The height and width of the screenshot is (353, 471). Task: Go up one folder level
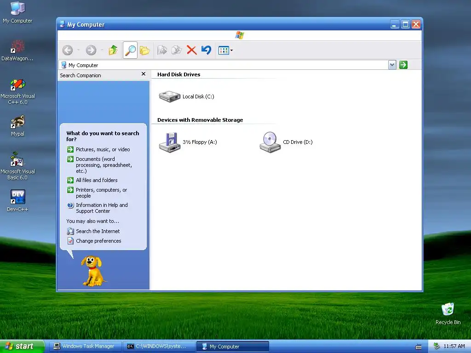click(113, 50)
